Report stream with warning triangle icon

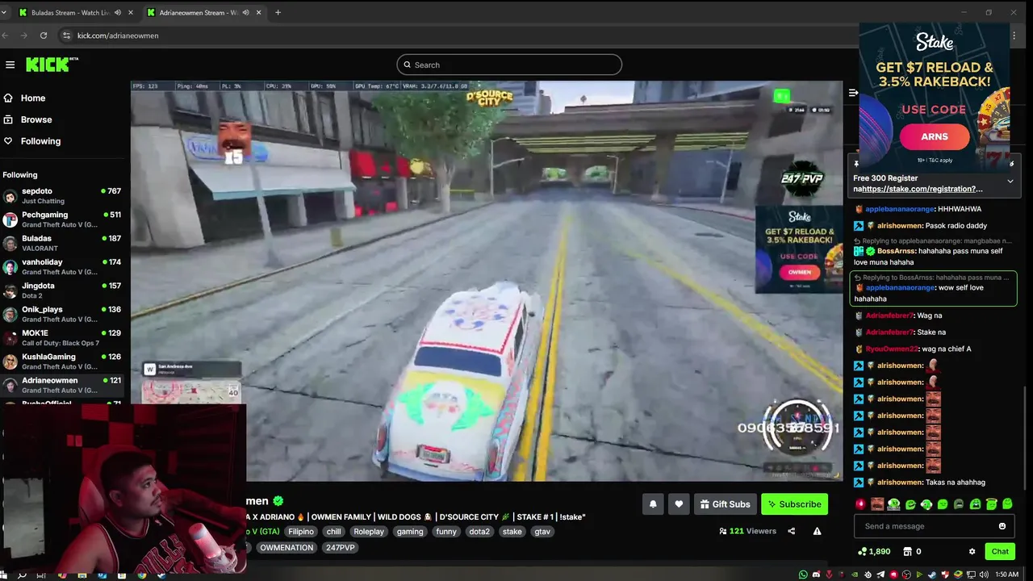(x=817, y=531)
